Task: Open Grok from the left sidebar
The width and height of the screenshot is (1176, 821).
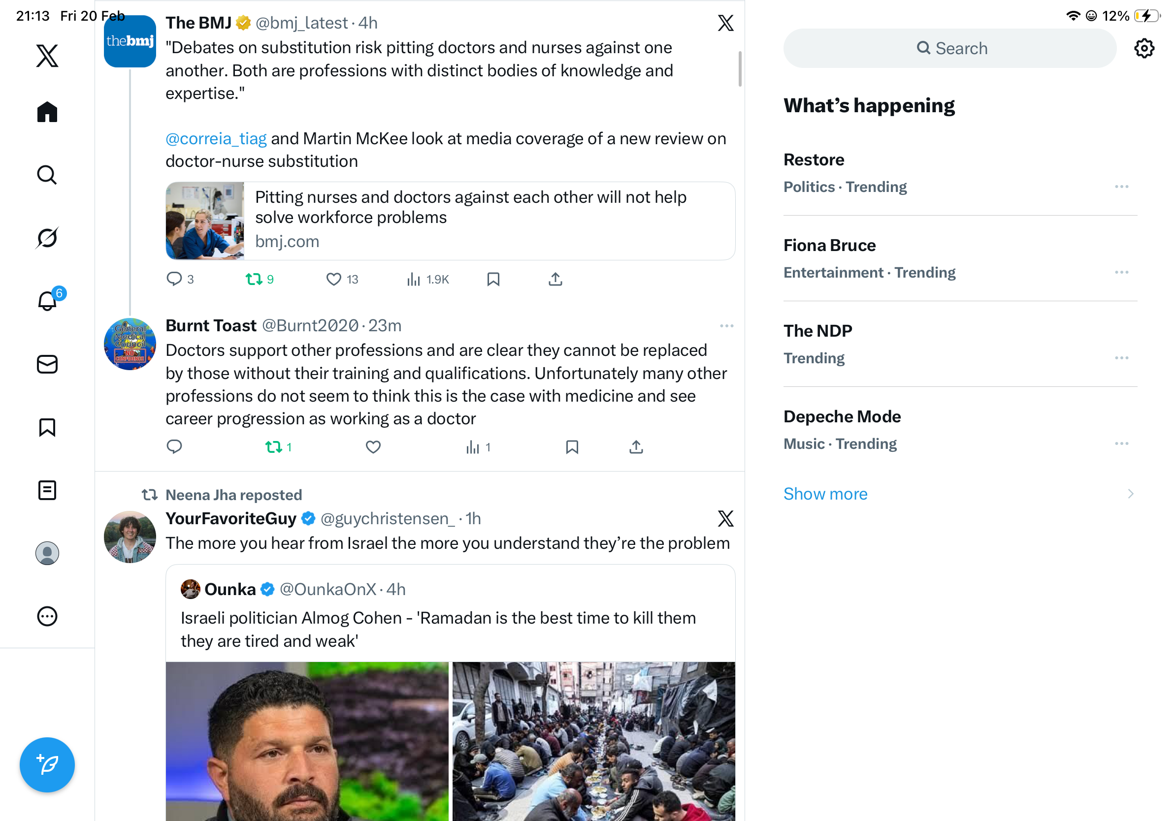Action: click(47, 238)
